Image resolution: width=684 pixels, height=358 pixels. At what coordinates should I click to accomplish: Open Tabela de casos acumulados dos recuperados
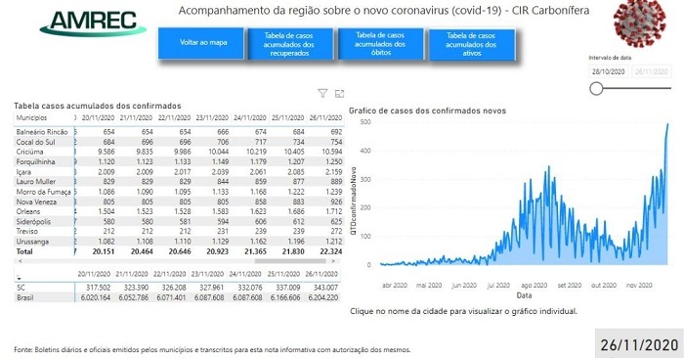(x=290, y=44)
